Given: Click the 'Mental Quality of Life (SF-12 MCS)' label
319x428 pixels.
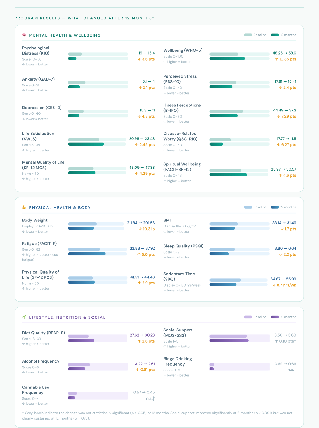Looking at the screenshot, I should (x=43, y=165).
